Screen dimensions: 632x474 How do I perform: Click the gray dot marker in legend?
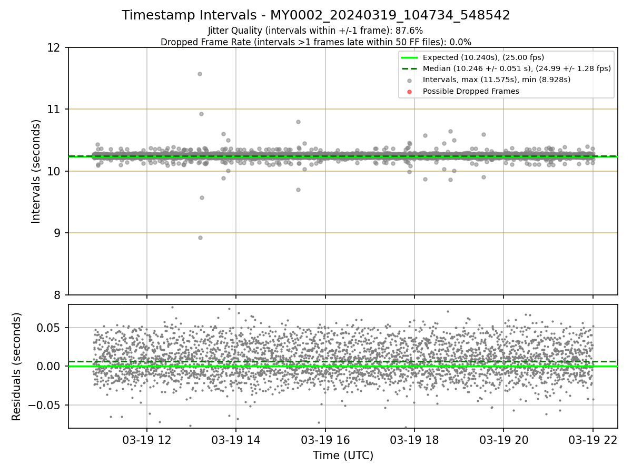[410, 80]
